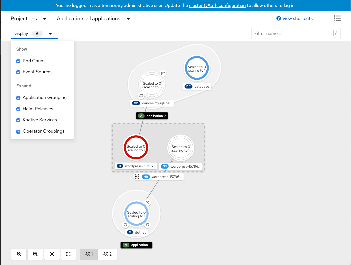Screen dimensions: 351x265
Task: Click the application-2 group label
Action: pyautogui.click(x=152, y=116)
